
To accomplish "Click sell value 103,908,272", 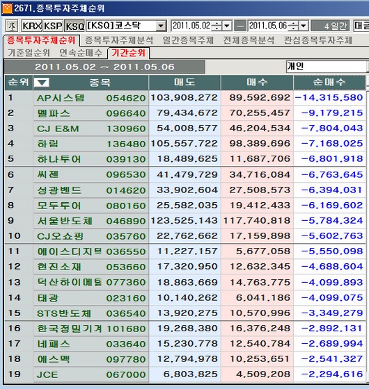I will coord(184,97).
